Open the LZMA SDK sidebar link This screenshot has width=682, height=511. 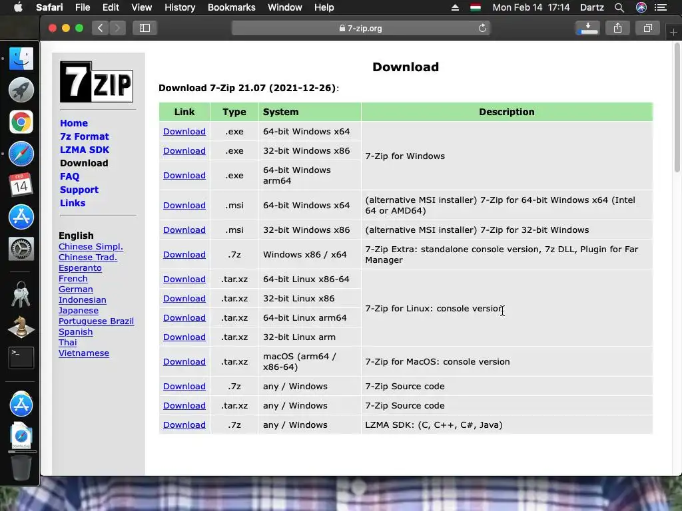(85, 150)
